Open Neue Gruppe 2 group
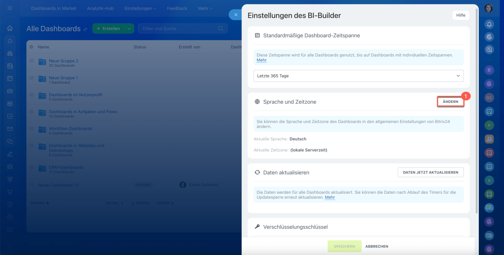This screenshot has height=255, width=504. tap(63, 61)
